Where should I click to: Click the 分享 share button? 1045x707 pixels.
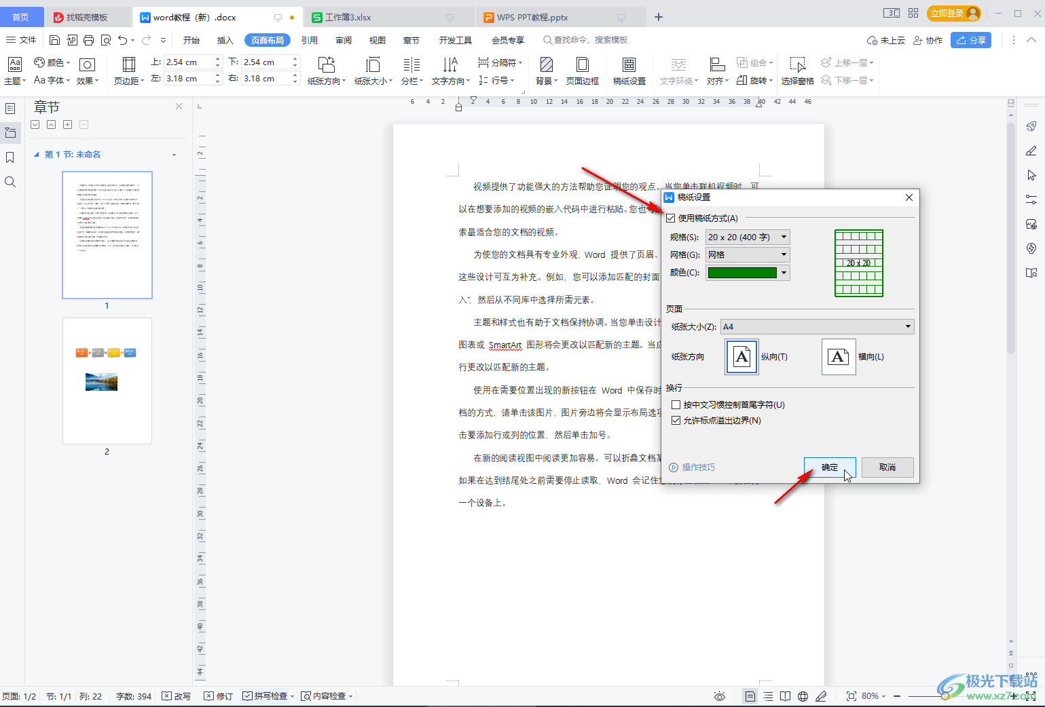(971, 40)
